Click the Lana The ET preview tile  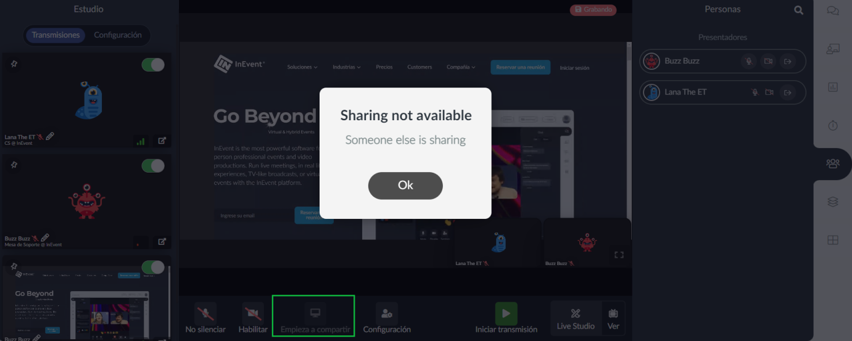pos(498,243)
